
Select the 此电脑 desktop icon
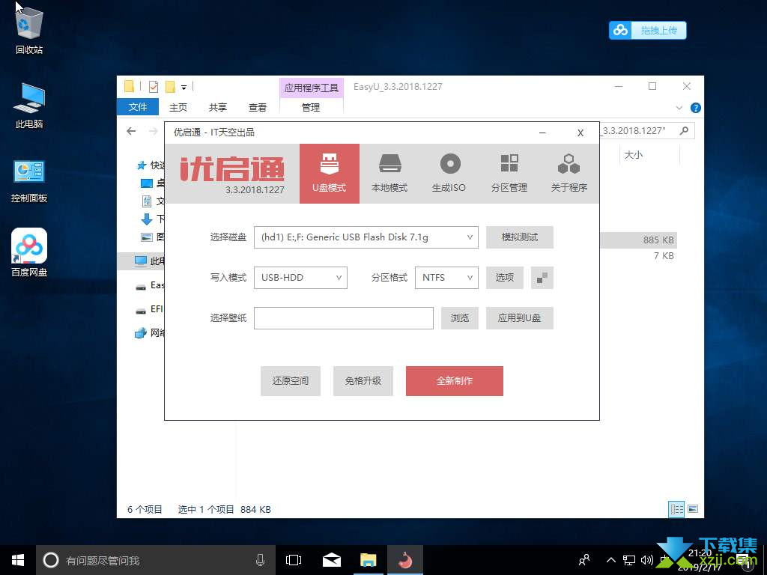click(29, 105)
